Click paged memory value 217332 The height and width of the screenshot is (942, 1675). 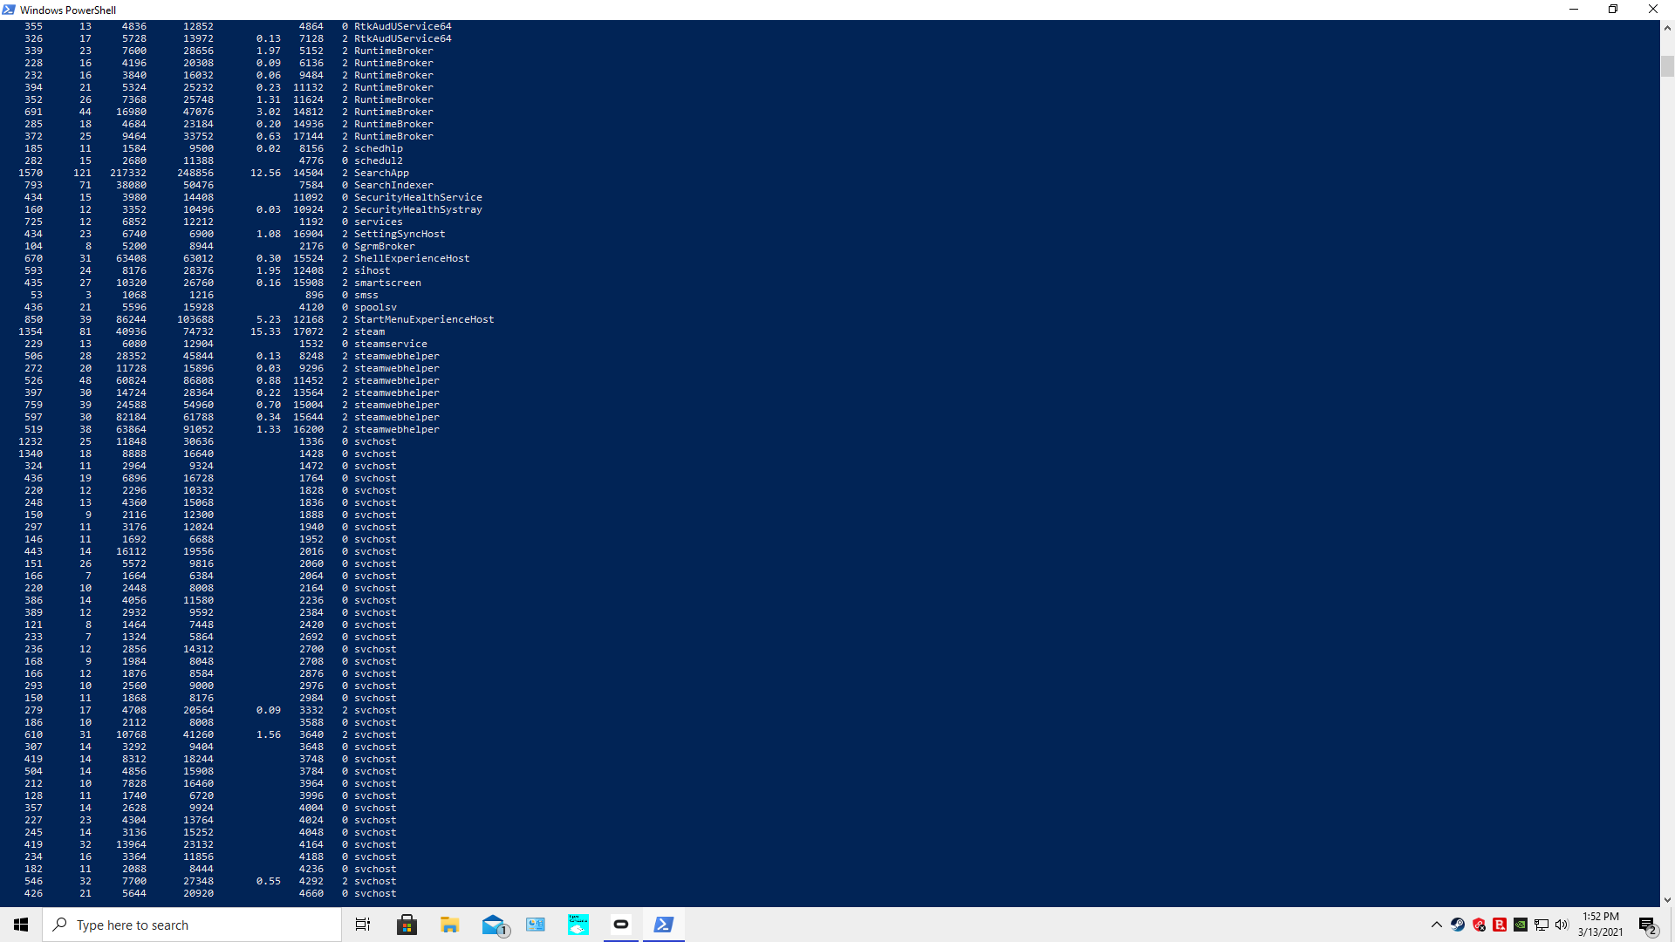point(128,173)
